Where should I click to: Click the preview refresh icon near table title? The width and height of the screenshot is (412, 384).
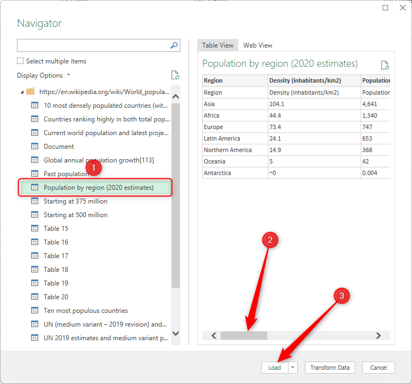pyautogui.click(x=385, y=65)
